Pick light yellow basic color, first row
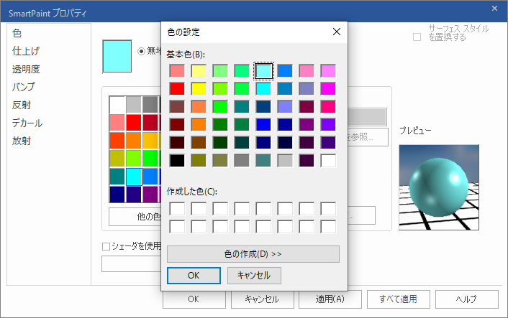This screenshot has width=508, height=318. click(x=199, y=71)
